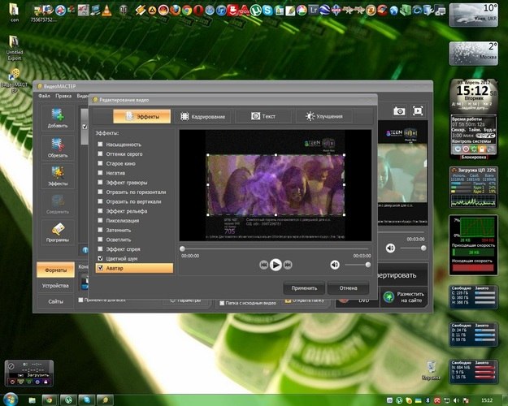508x406 pixels.
Task: Take a snapshot with the camera icon
Action: coord(399,110)
